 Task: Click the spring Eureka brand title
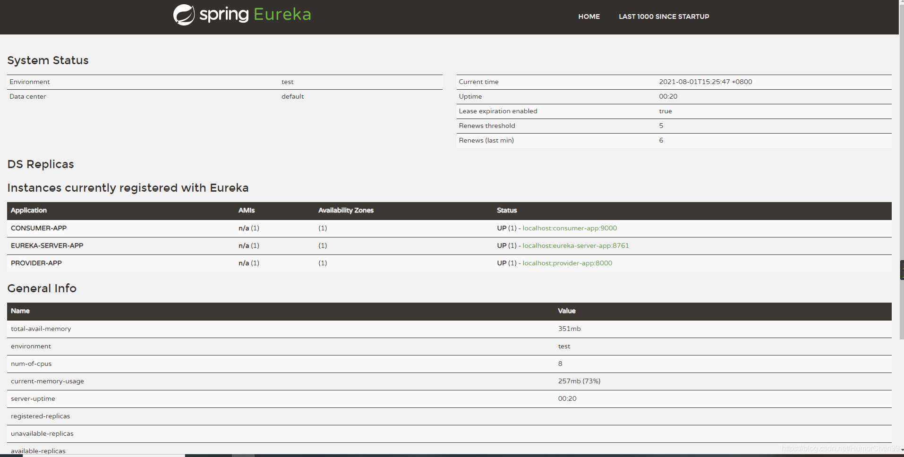coord(255,15)
